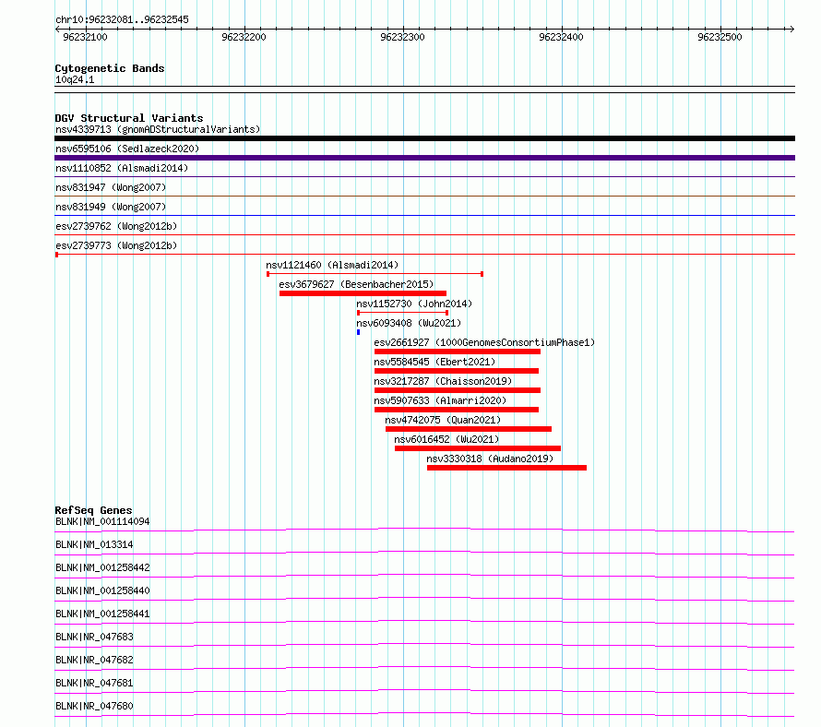Select the thin red nsv1121460 span line
This screenshot has height=727, width=821.
point(375,274)
